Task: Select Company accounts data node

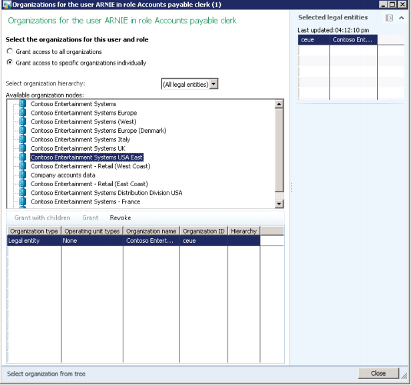Action: coord(63,175)
